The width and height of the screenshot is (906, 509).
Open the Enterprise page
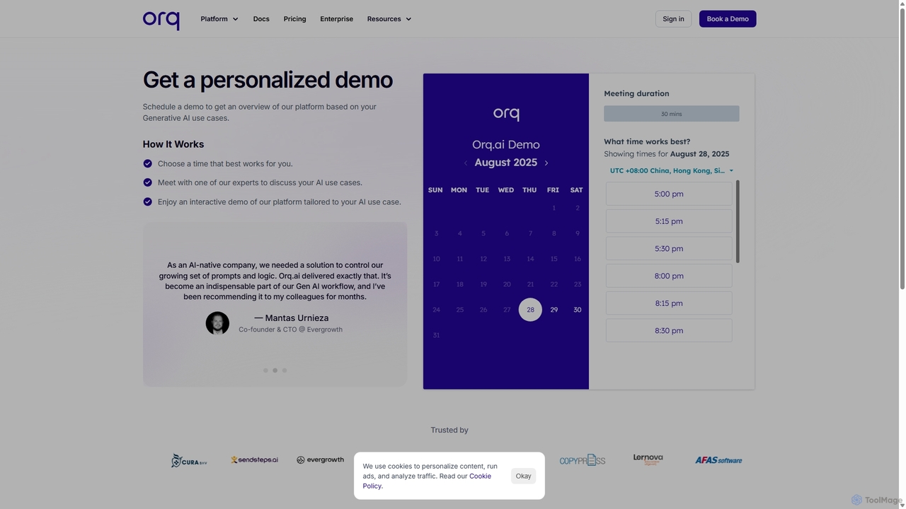tap(336, 19)
